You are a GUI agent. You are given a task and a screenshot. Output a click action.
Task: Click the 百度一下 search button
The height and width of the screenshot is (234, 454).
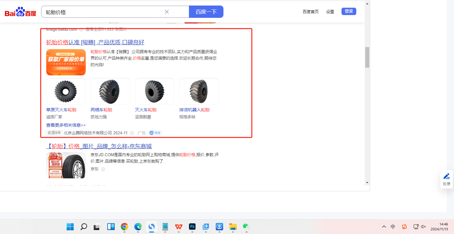(206, 12)
